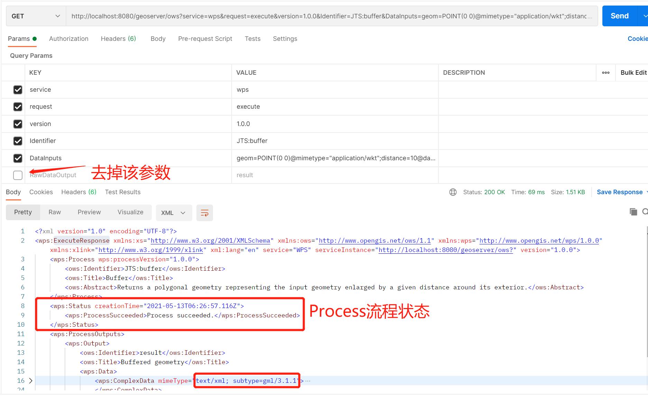Click the wrap lines icon
The height and width of the screenshot is (397, 648).
tap(204, 213)
